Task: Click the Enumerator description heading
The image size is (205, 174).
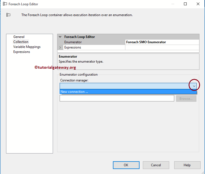Action: 68,57
